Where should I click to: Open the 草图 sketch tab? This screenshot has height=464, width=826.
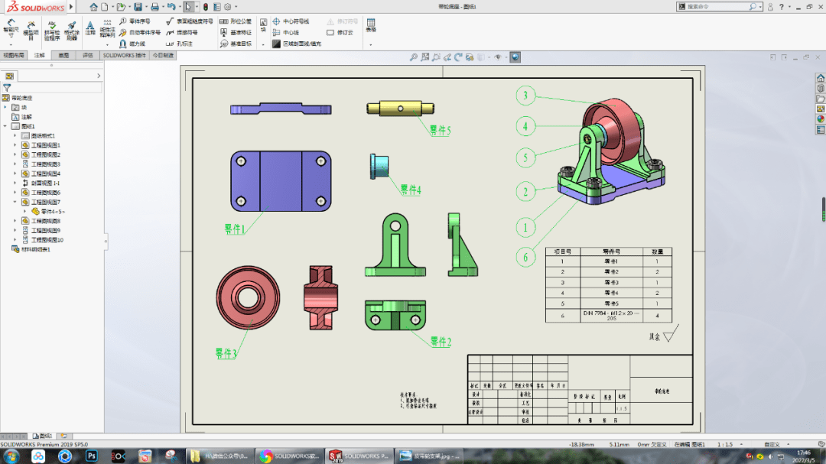coord(63,54)
